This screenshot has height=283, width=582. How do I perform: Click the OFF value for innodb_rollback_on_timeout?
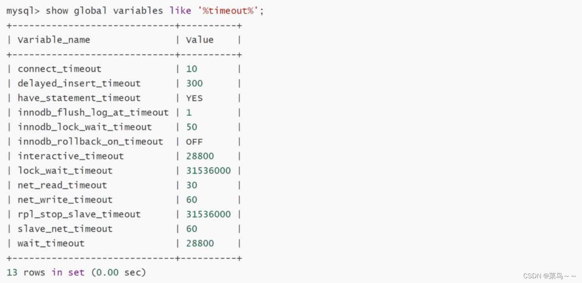194,142
